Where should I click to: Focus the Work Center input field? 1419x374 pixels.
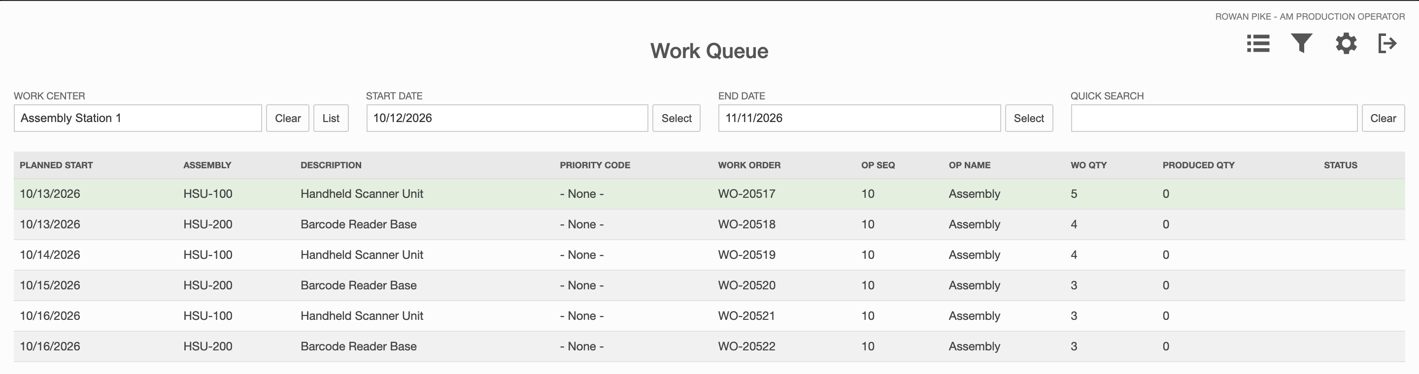point(138,118)
